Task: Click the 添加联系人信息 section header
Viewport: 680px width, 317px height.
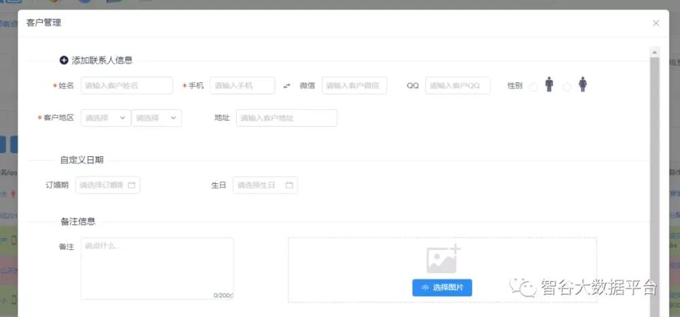Action: click(102, 60)
